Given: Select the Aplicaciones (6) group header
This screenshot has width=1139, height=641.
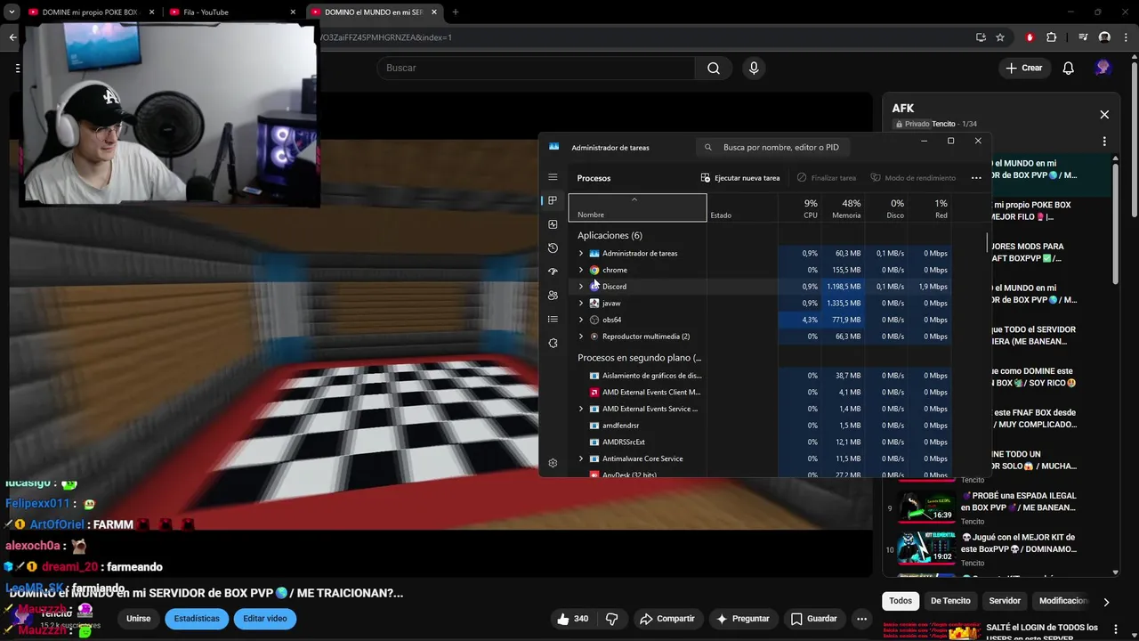Looking at the screenshot, I should pos(610,236).
